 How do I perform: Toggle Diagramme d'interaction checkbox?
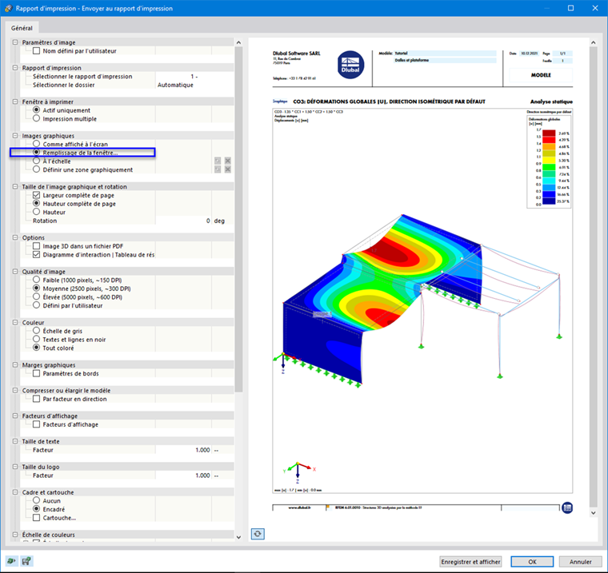tap(37, 255)
